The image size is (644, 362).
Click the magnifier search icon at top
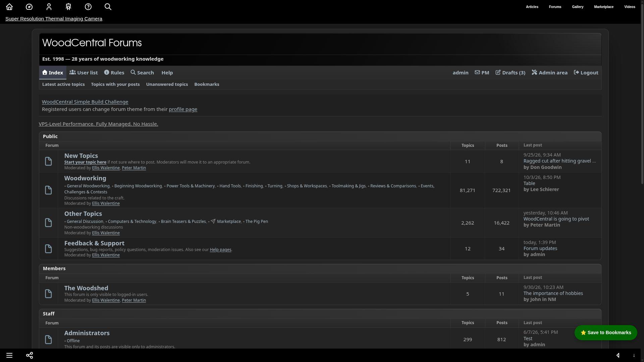click(108, 7)
